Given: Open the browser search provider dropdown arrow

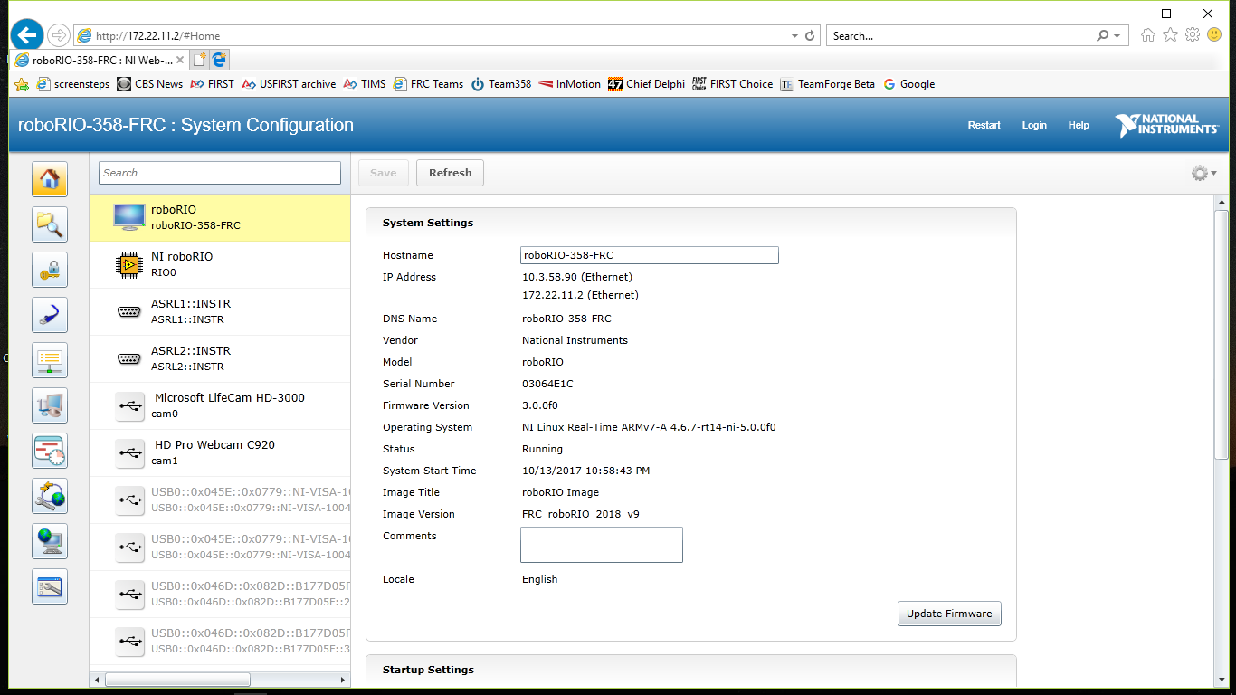Looking at the screenshot, I should (1117, 36).
